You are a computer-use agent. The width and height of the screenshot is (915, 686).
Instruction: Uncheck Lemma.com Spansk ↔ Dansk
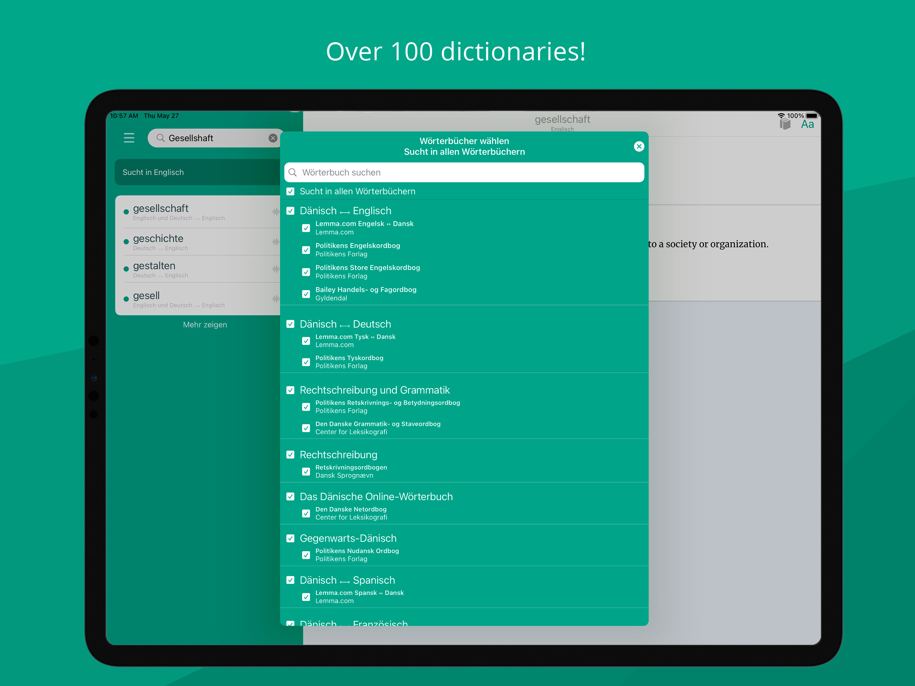(306, 597)
